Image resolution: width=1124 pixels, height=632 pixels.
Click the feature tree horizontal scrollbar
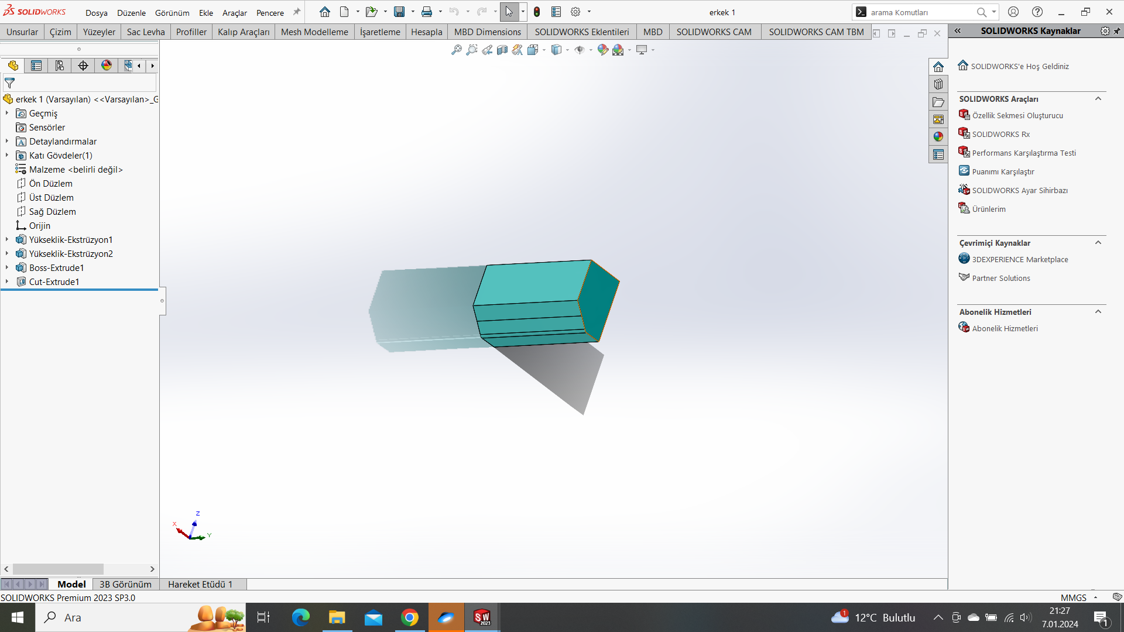(x=59, y=569)
